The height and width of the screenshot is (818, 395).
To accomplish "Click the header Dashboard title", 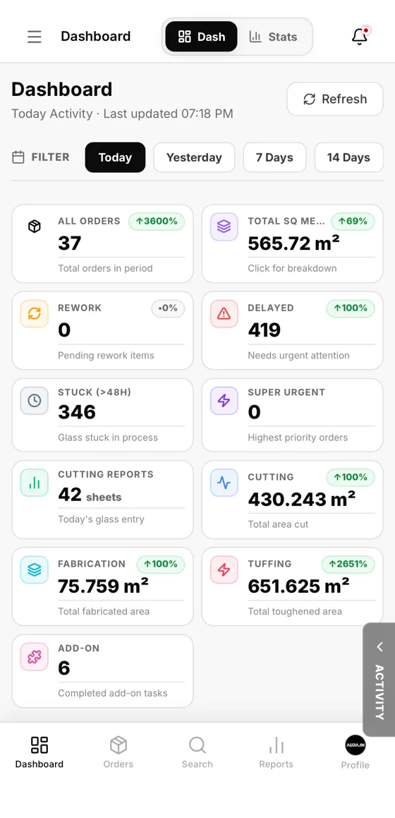I will (96, 36).
